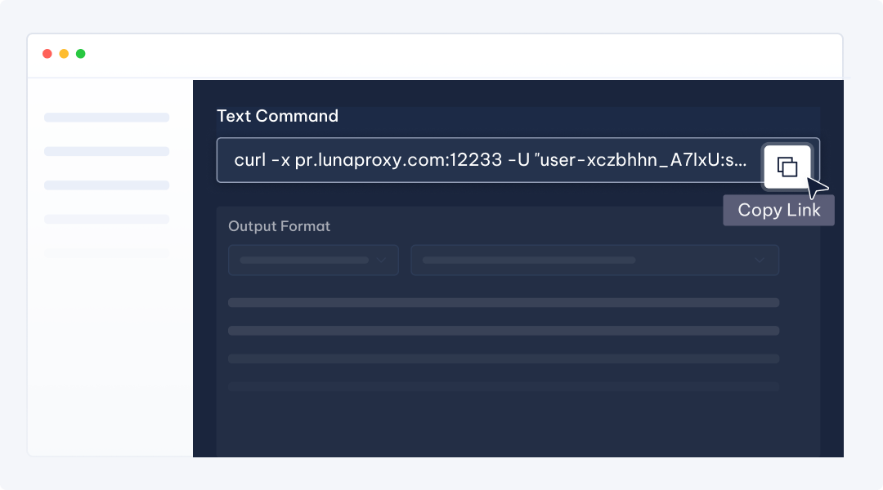Click the chevron arrow in the wide dropdown
883x490 pixels.
point(760,261)
